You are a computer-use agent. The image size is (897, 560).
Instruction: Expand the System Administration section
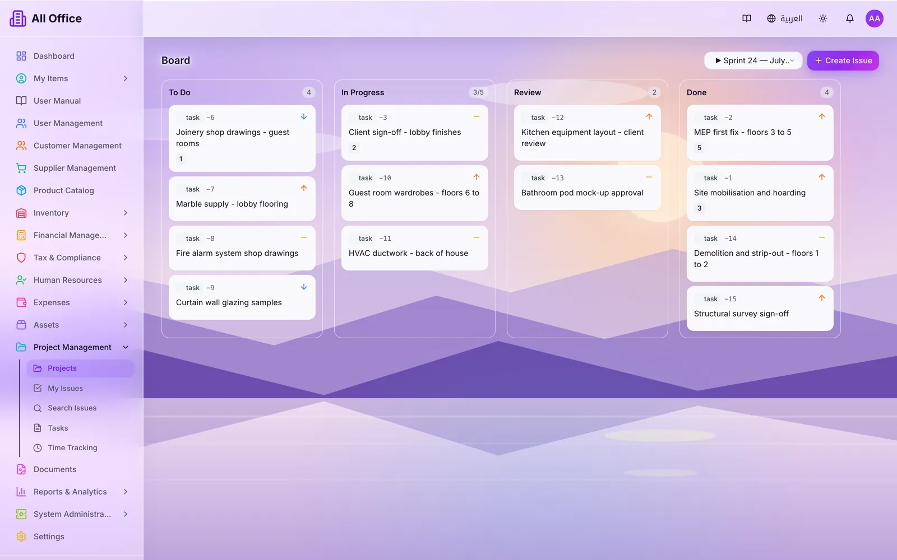126,514
